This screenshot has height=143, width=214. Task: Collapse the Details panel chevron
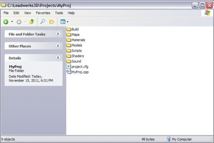pos(58,58)
